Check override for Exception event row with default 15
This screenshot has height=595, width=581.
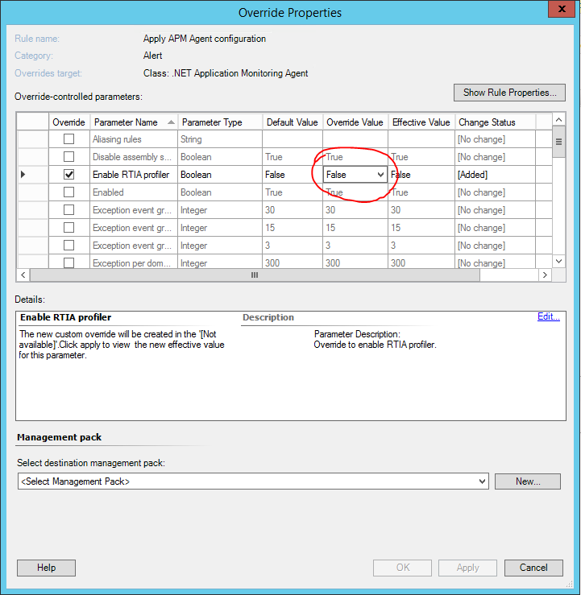pyautogui.click(x=68, y=227)
